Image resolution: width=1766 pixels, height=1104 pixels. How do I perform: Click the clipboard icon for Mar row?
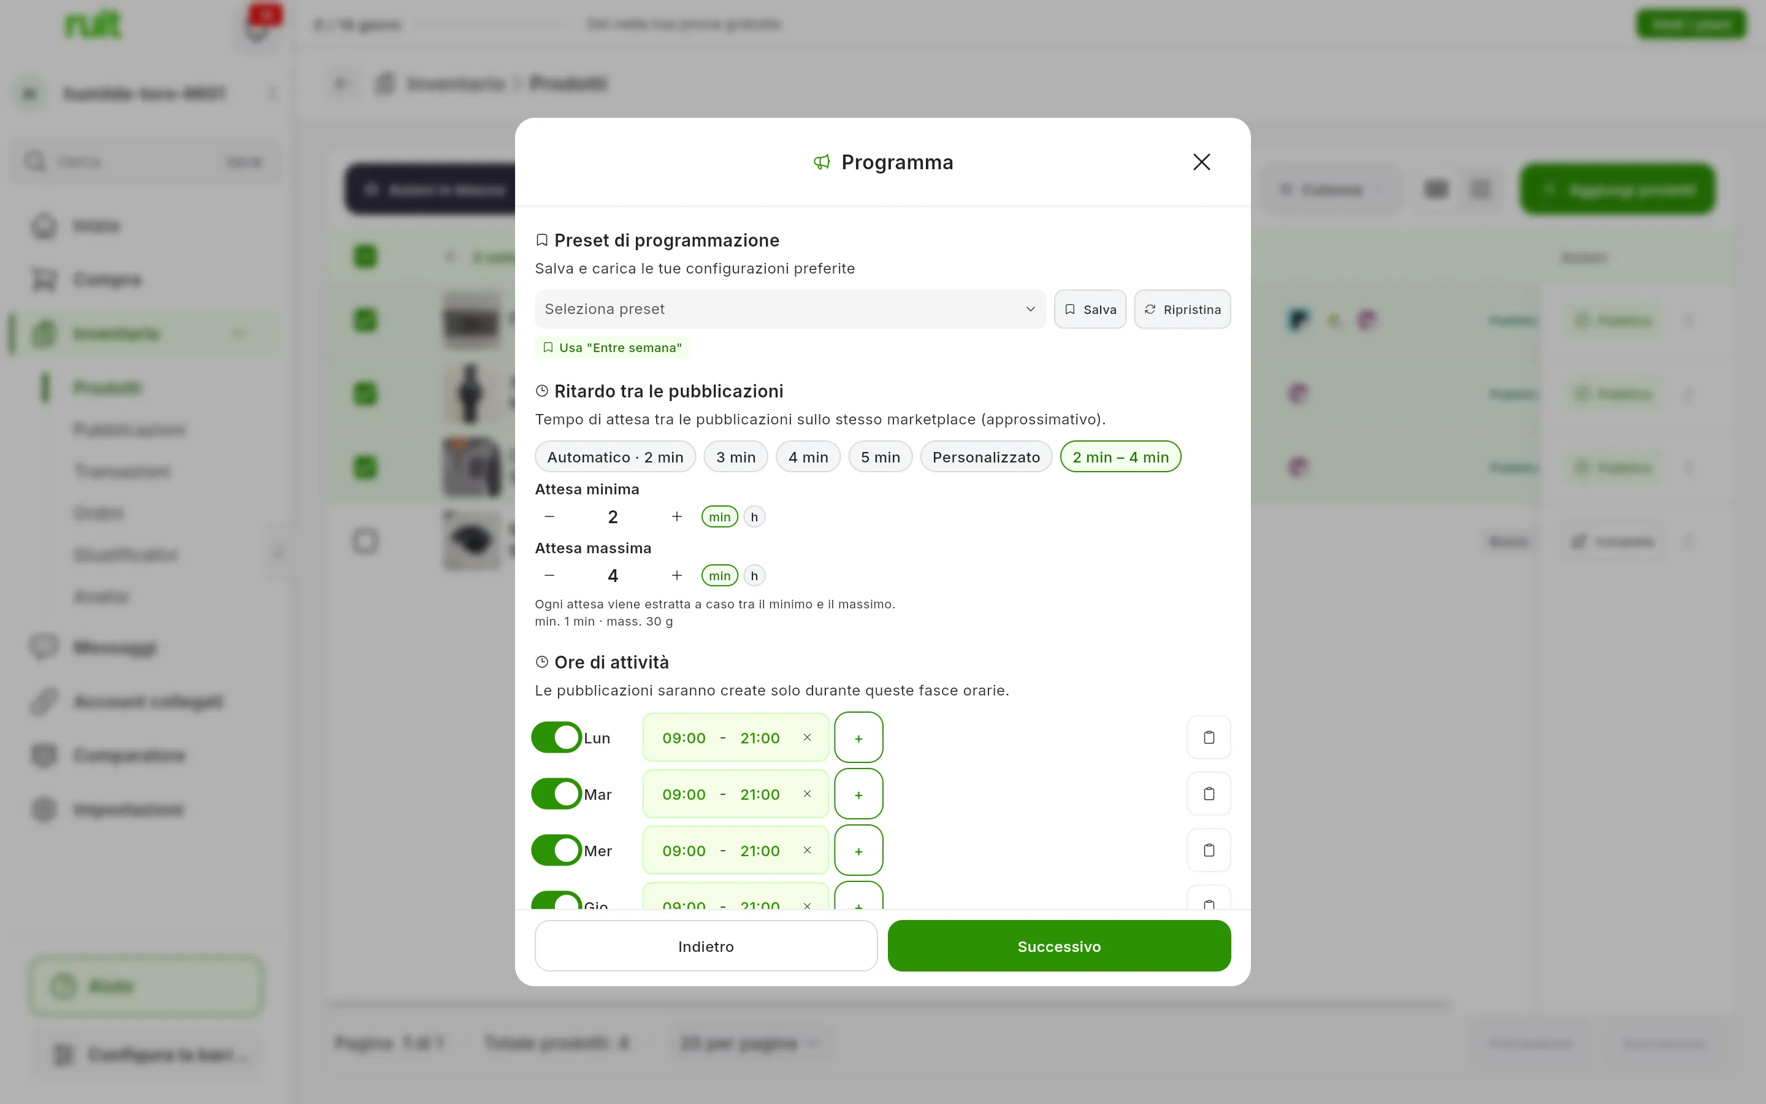coord(1209,794)
